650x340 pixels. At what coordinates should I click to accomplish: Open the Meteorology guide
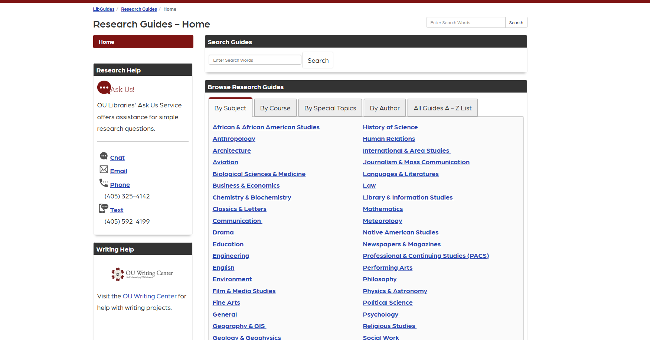[x=382, y=221]
